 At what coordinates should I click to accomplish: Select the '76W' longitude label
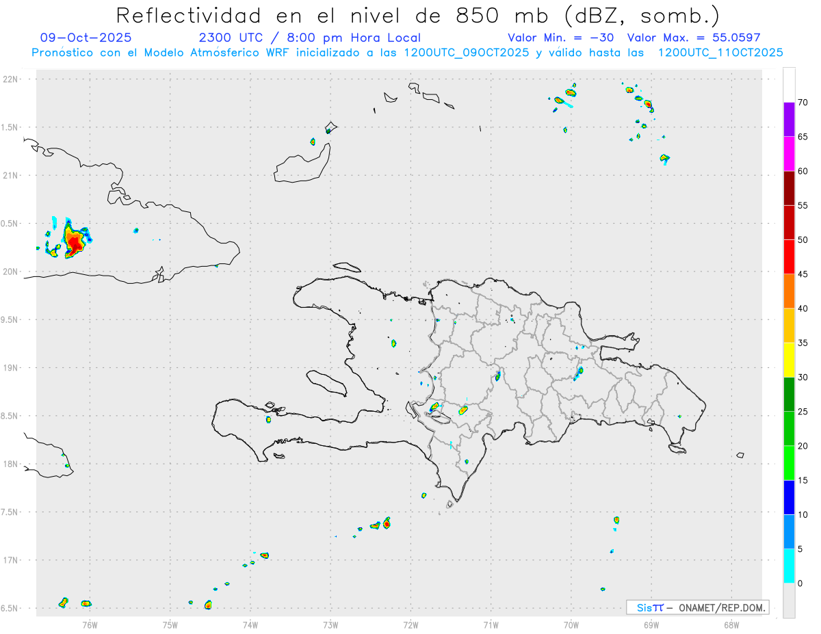(90, 624)
